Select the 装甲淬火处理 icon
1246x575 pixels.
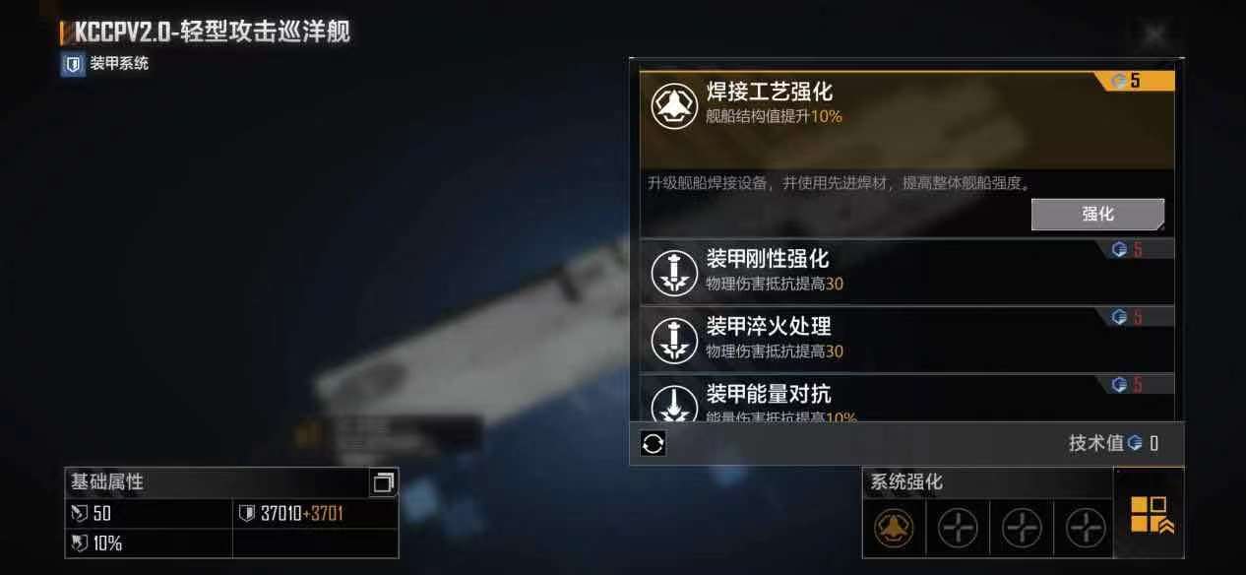pyautogui.click(x=674, y=340)
